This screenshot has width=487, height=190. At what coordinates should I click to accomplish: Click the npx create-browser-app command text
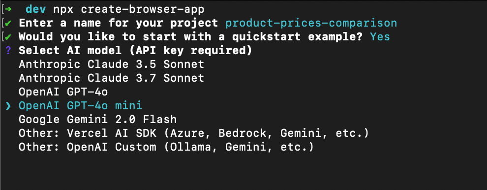click(129, 10)
